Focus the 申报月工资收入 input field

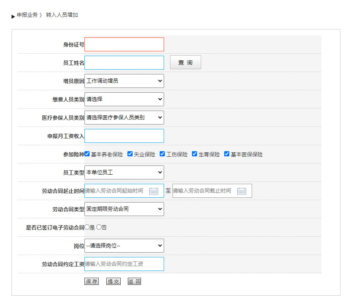coord(124,136)
